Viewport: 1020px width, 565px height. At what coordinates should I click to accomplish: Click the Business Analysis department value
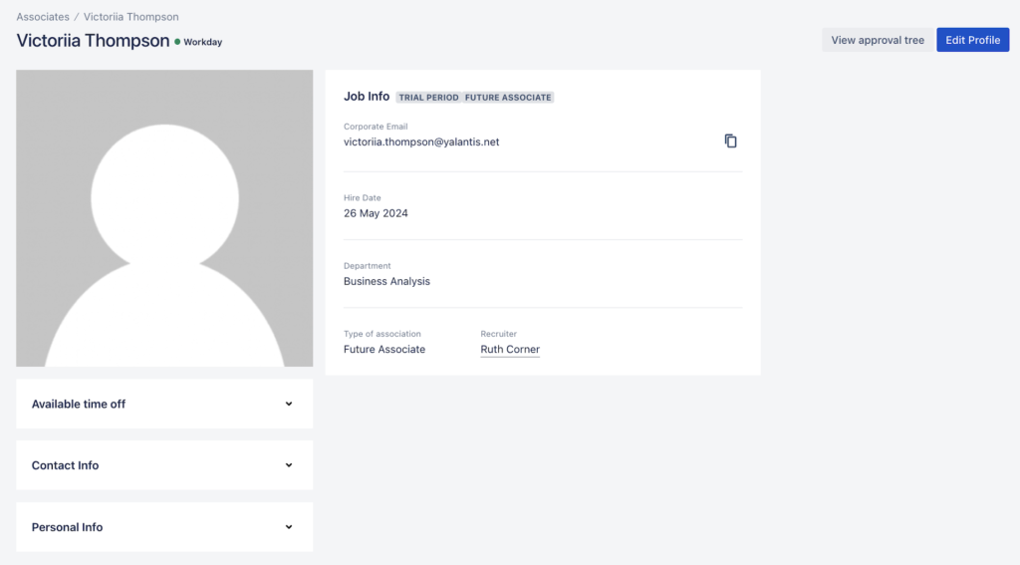pyautogui.click(x=387, y=281)
